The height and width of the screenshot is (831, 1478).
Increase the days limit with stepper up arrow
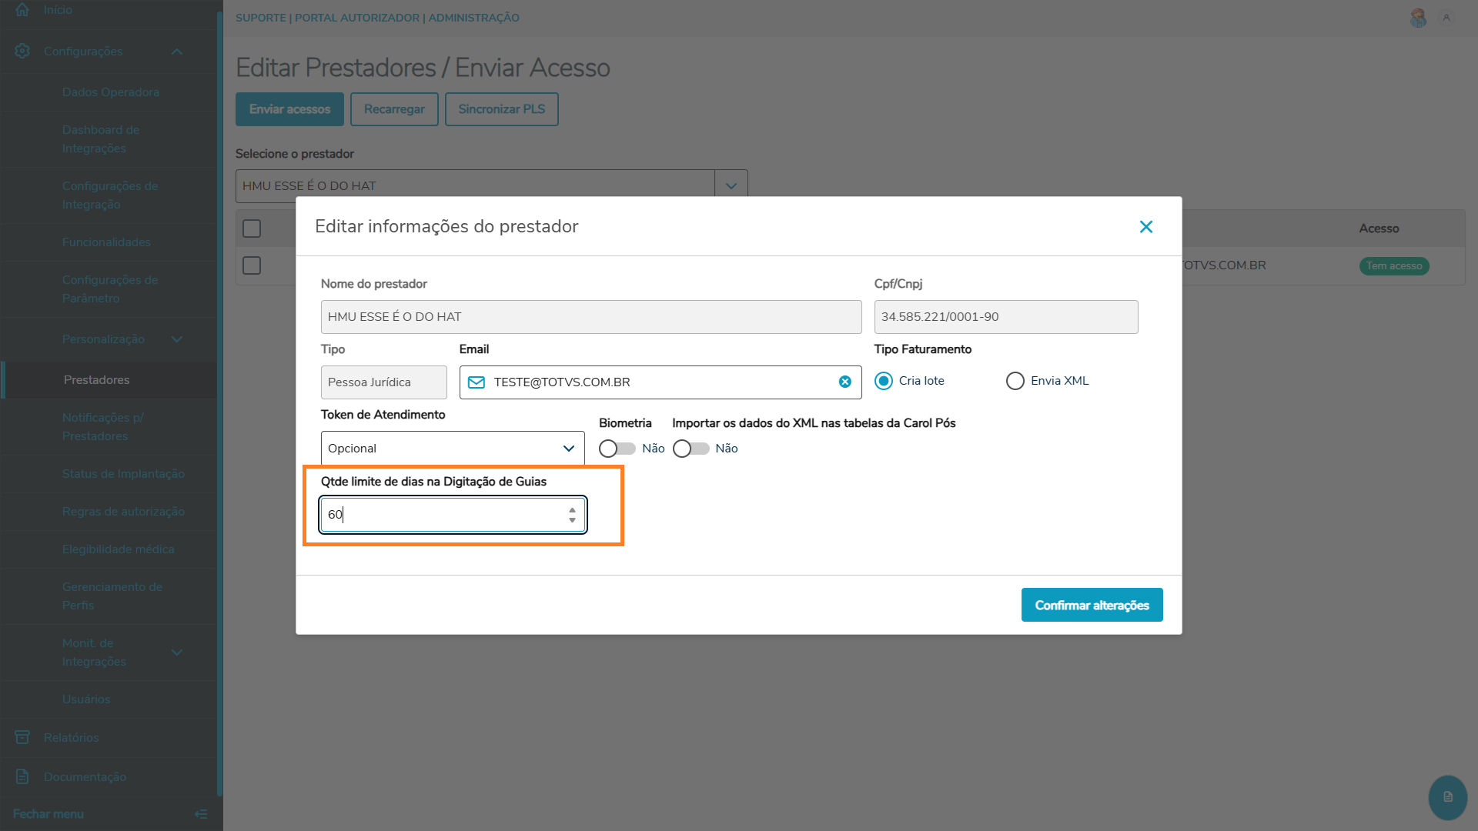pos(572,509)
